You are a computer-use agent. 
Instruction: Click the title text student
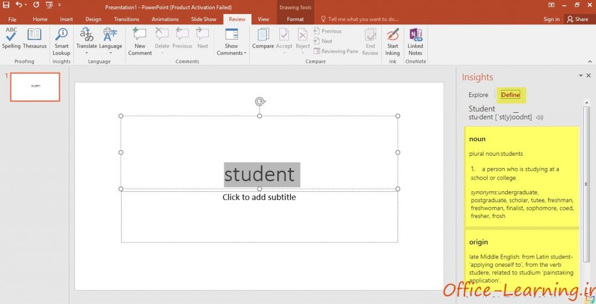[260, 174]
